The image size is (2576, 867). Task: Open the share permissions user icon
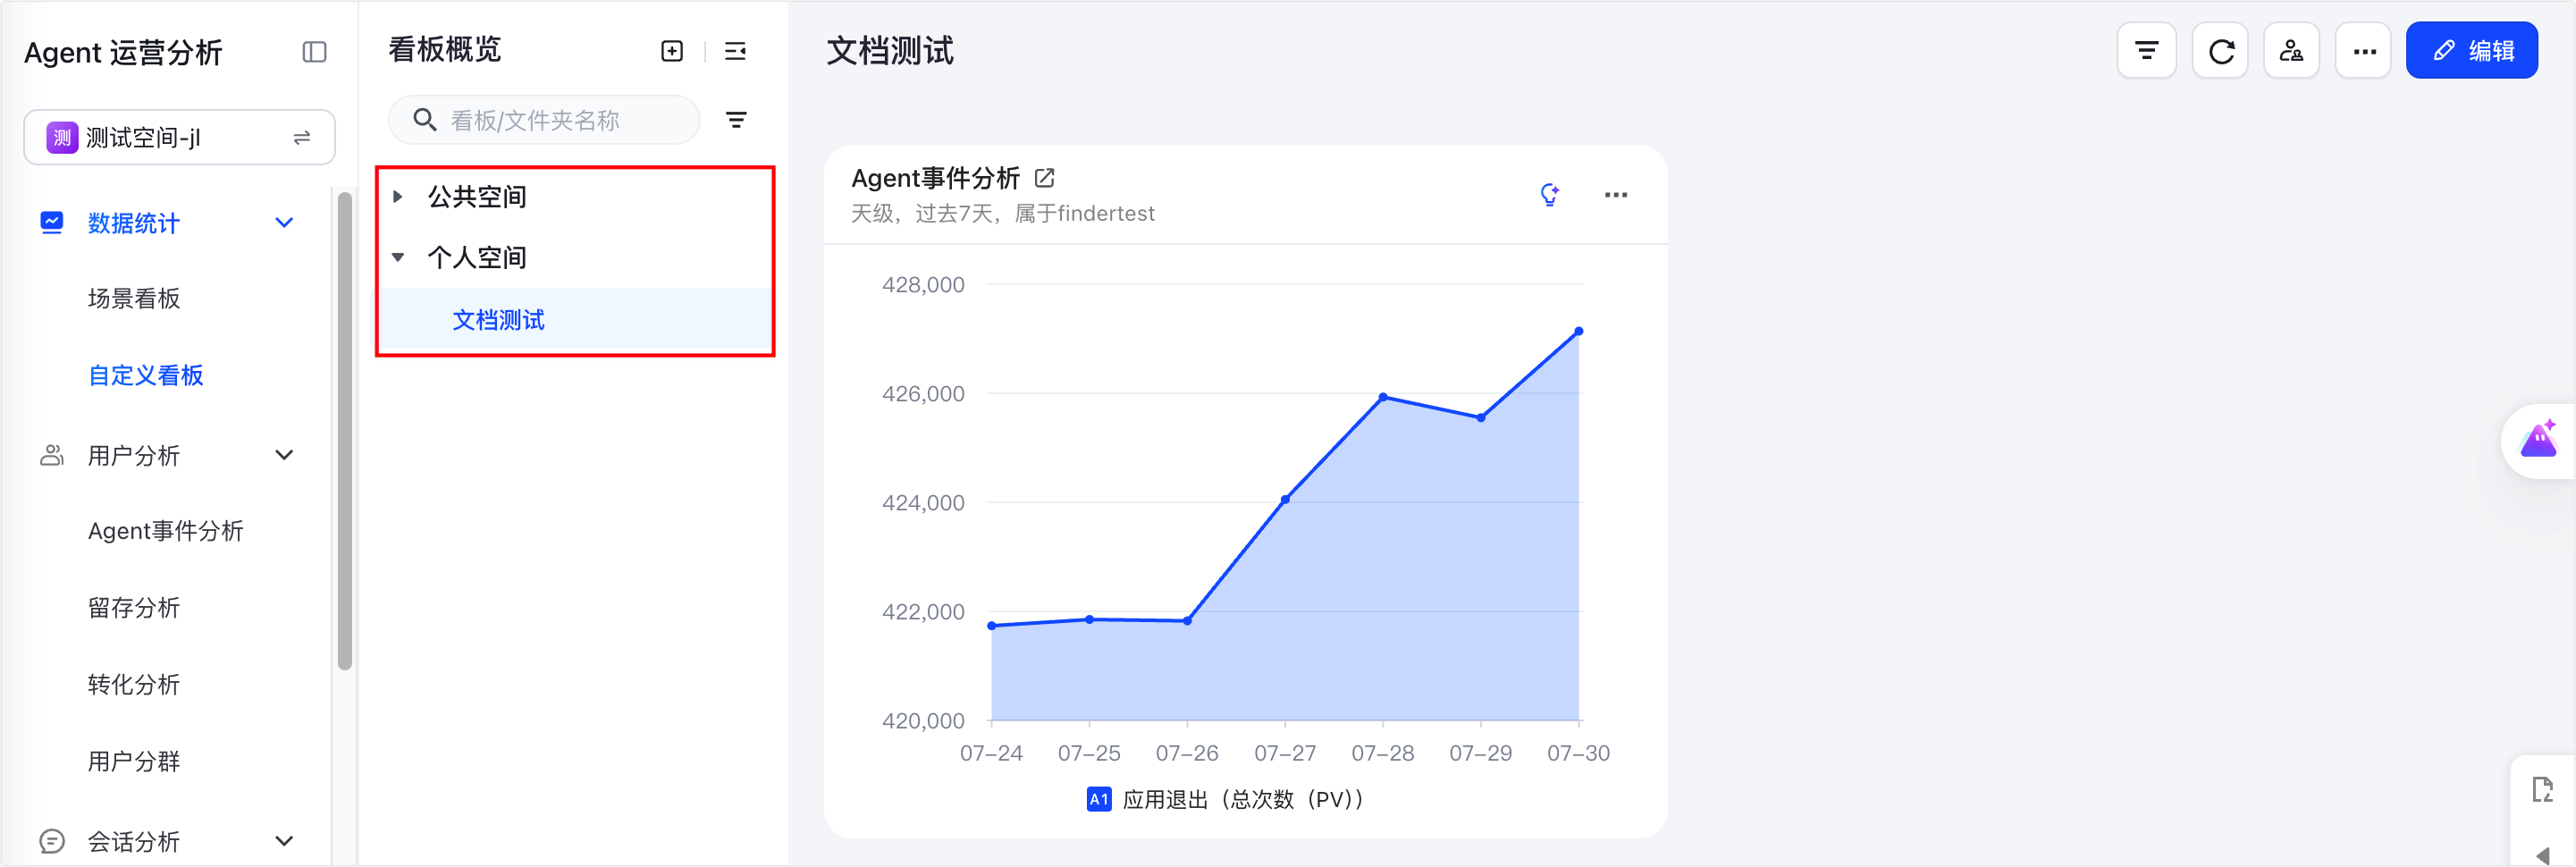coord(2291,50)
